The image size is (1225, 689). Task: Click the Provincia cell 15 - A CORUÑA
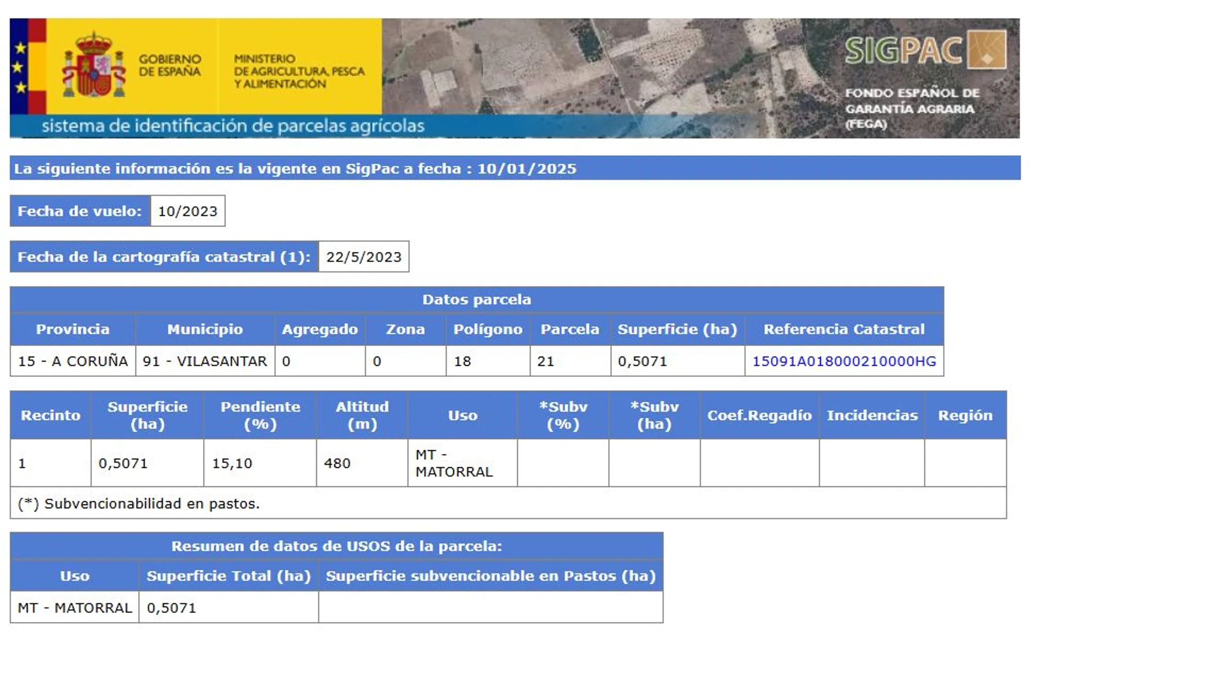[73, 361]
